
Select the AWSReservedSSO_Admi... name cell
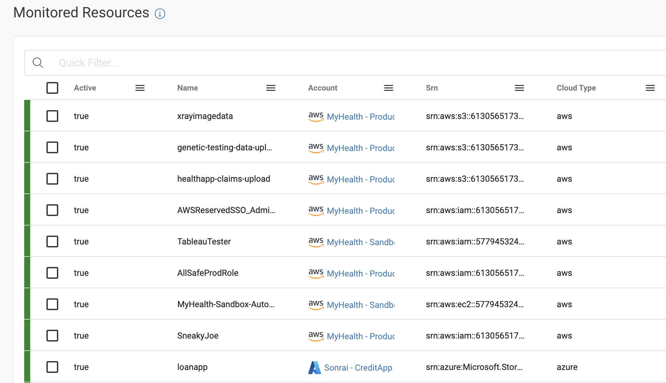coord(226,210)
